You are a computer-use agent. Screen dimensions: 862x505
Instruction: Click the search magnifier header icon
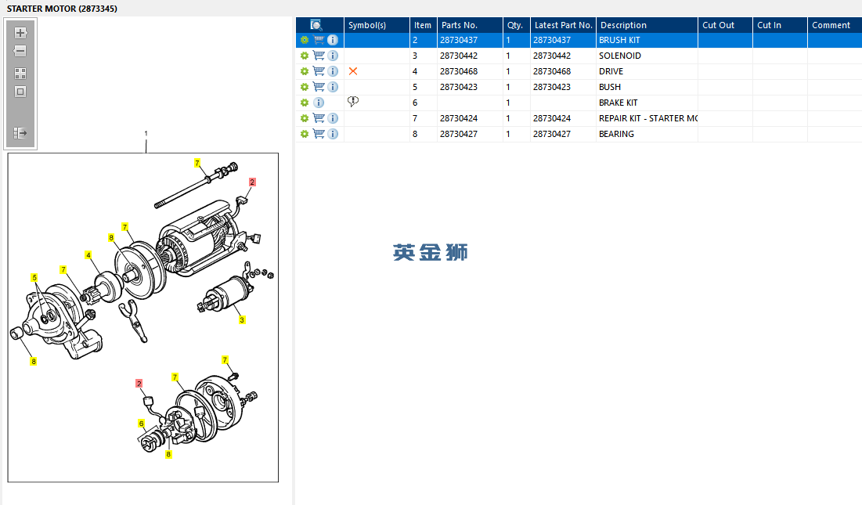click(x=316, y=25)
